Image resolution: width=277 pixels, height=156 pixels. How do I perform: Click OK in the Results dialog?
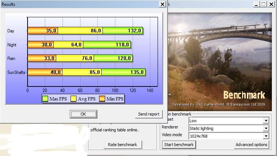[x=83, y=114]
